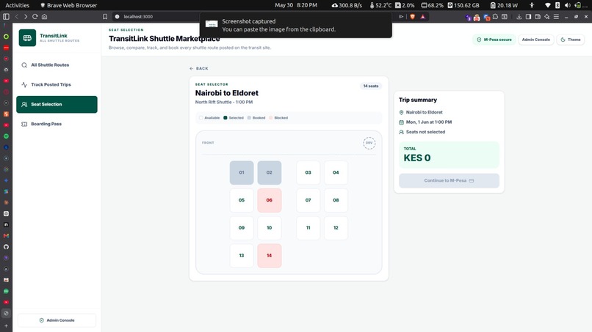The width and height of the screenshot is (592, 332).
Task: Click the Admin Console button at sidebar bottom
Action: click(57, 320)
